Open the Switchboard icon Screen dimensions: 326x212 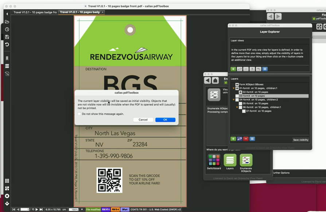coord(214,160)
